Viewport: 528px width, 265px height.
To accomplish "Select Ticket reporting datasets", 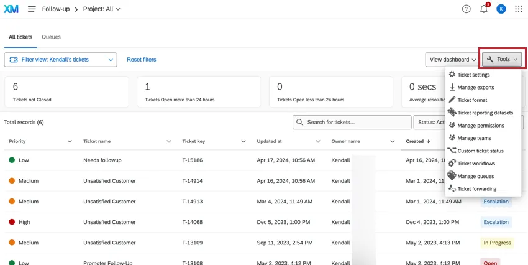I will click(485, 113).
